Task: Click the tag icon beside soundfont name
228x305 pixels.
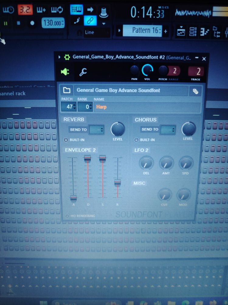Action: 195,91
